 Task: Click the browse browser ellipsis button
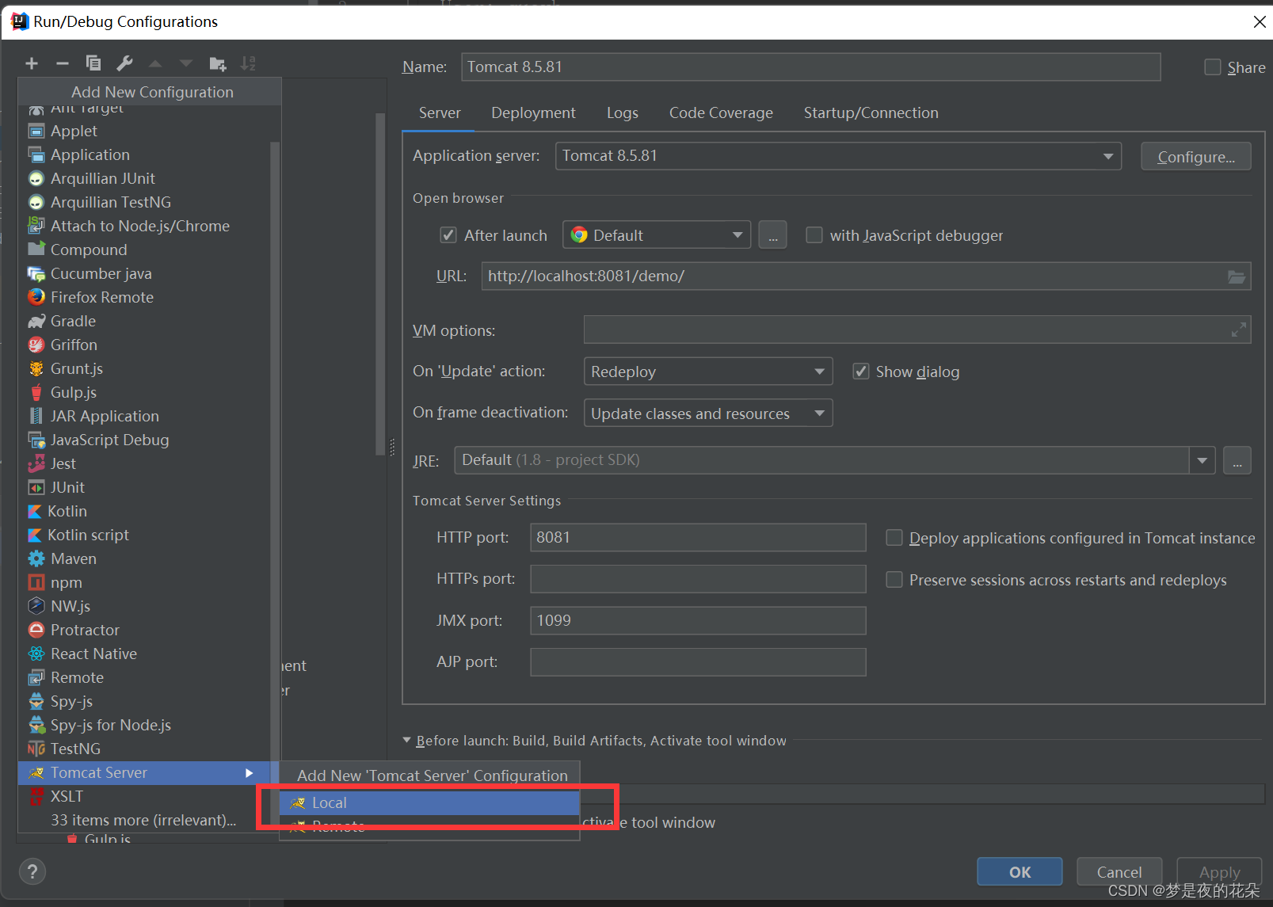772,235
